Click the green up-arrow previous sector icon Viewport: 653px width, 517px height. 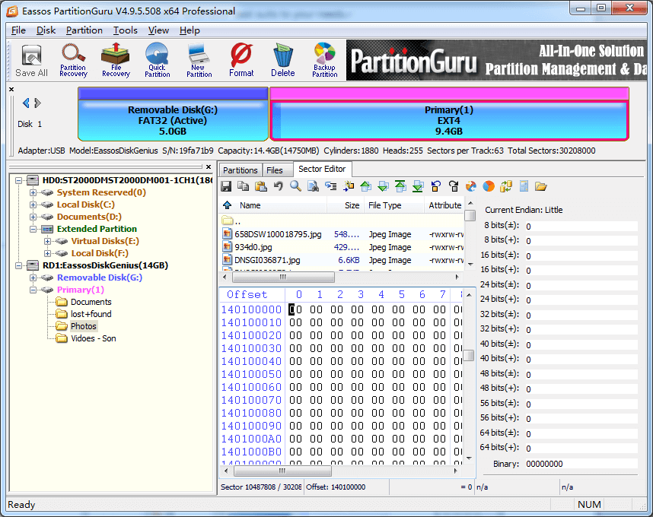[365, 186]
